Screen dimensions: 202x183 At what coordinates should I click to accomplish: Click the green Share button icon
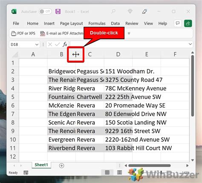click(188, 23)
